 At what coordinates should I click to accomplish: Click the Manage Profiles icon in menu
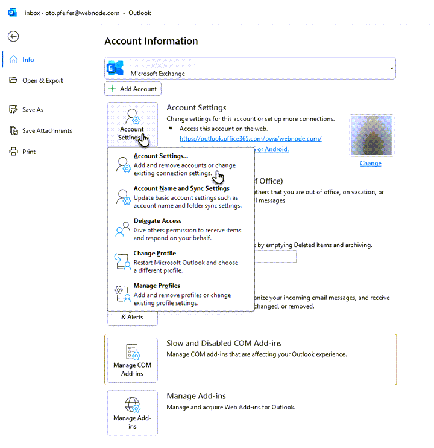(123, 295)
